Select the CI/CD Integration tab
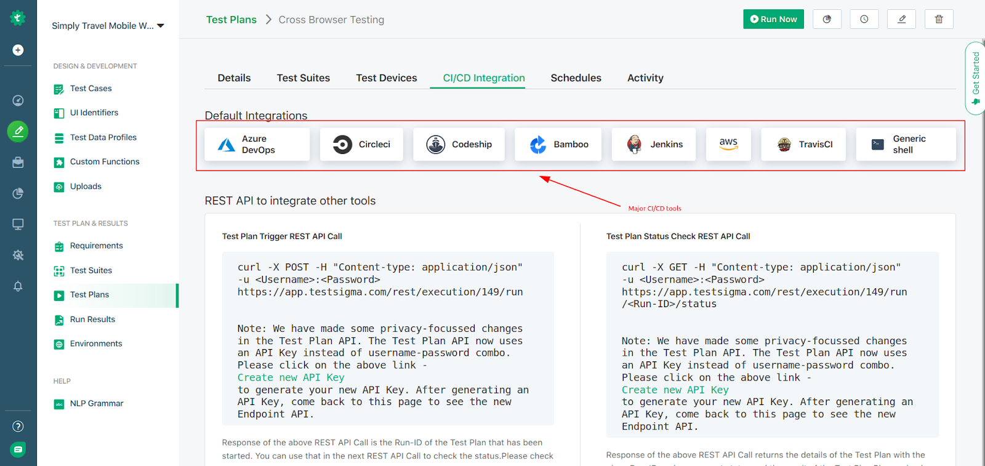This screenshot has height=466, width=985. pos(484,78)
